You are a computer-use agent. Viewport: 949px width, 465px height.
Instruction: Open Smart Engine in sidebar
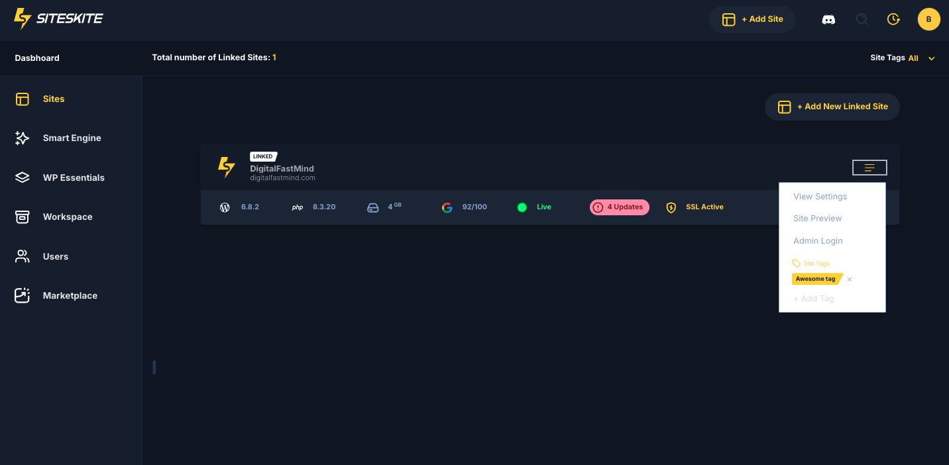(72, 138)
